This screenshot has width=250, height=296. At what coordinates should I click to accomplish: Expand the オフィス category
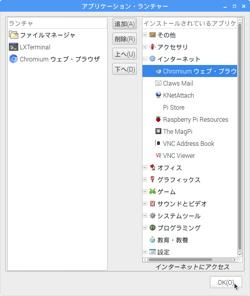[145, 167]
